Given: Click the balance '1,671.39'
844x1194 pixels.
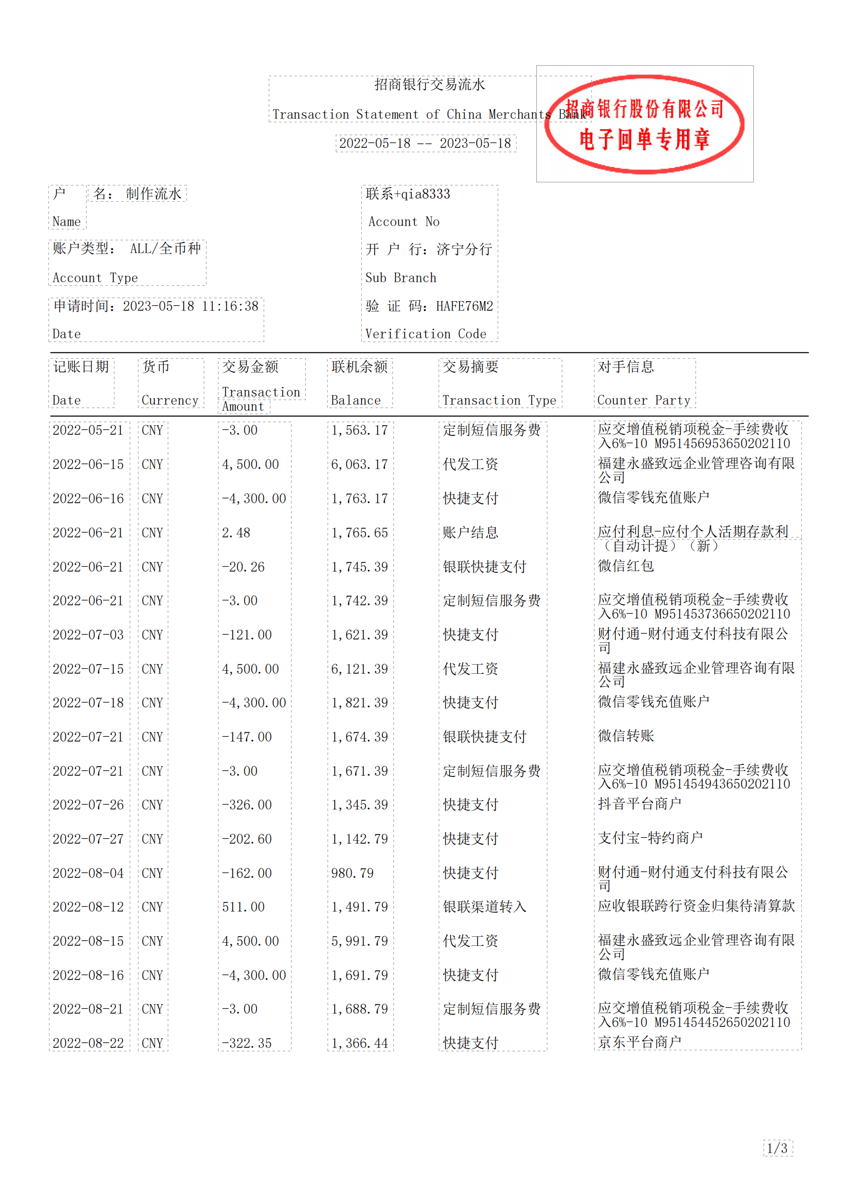Looking at the screenshot, I should tap(360, 771).
